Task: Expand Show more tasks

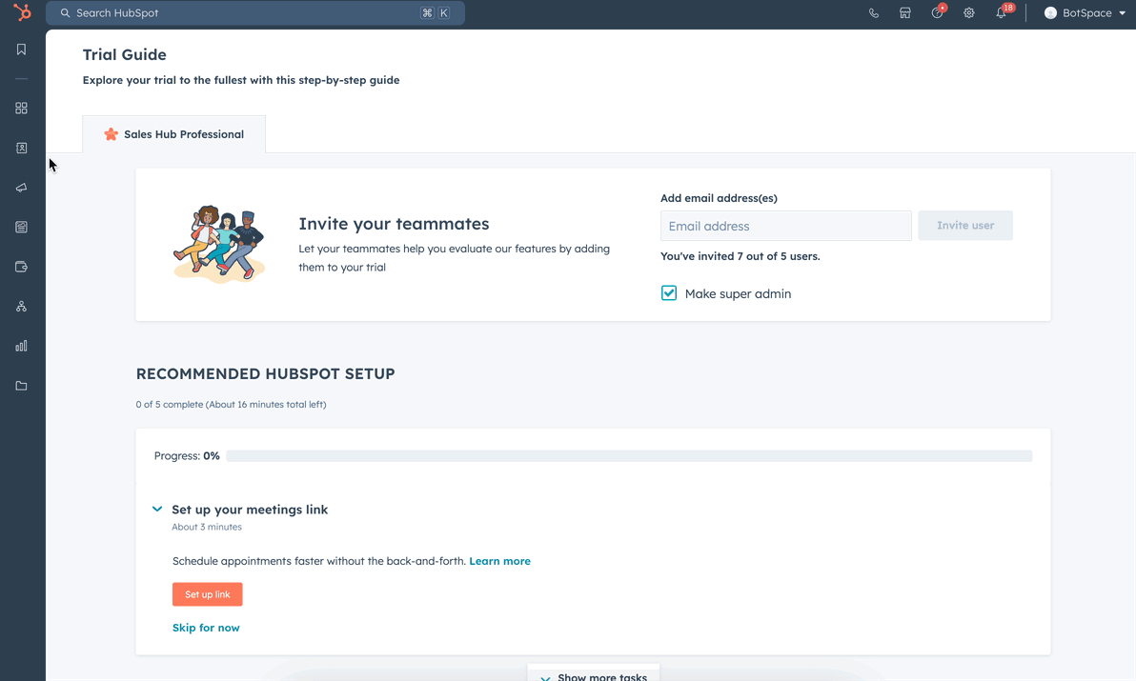Action: (594, 676)
